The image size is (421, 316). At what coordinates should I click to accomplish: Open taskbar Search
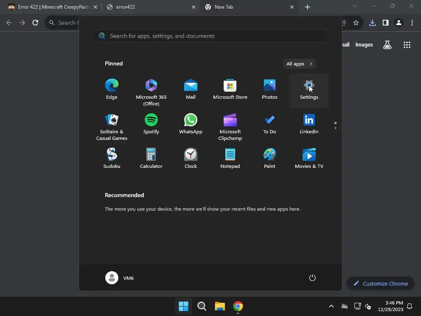click(x=201, y=306)
